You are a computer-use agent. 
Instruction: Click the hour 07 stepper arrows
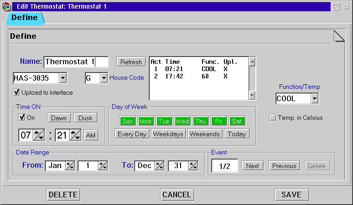click(x=39, y=135)
